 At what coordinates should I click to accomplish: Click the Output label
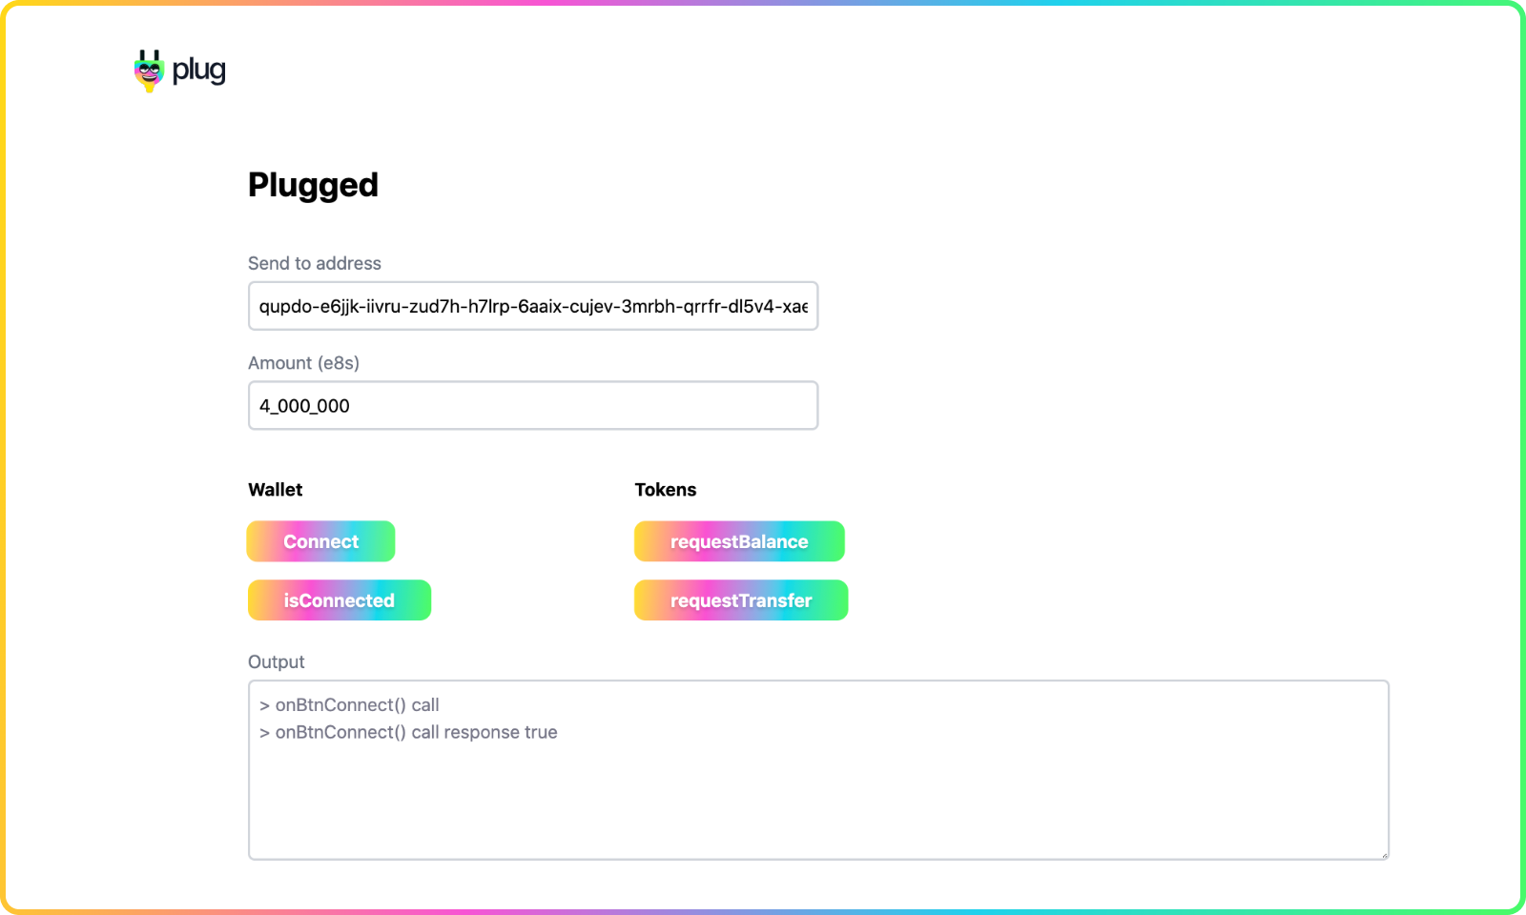pos(277,661)
